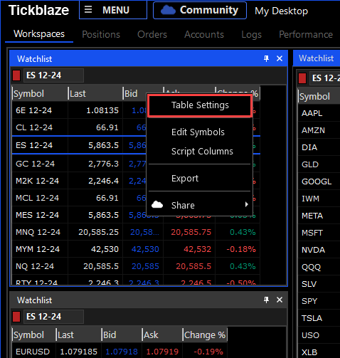Click the ES 12-24 symbol field in top Watchlist
The height and width of the screenshot is (358, 340).
[x=53, y=75]
